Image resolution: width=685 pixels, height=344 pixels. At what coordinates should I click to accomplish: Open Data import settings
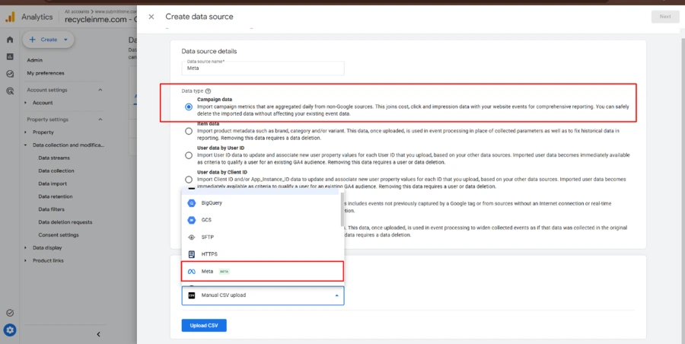point(53,183)
